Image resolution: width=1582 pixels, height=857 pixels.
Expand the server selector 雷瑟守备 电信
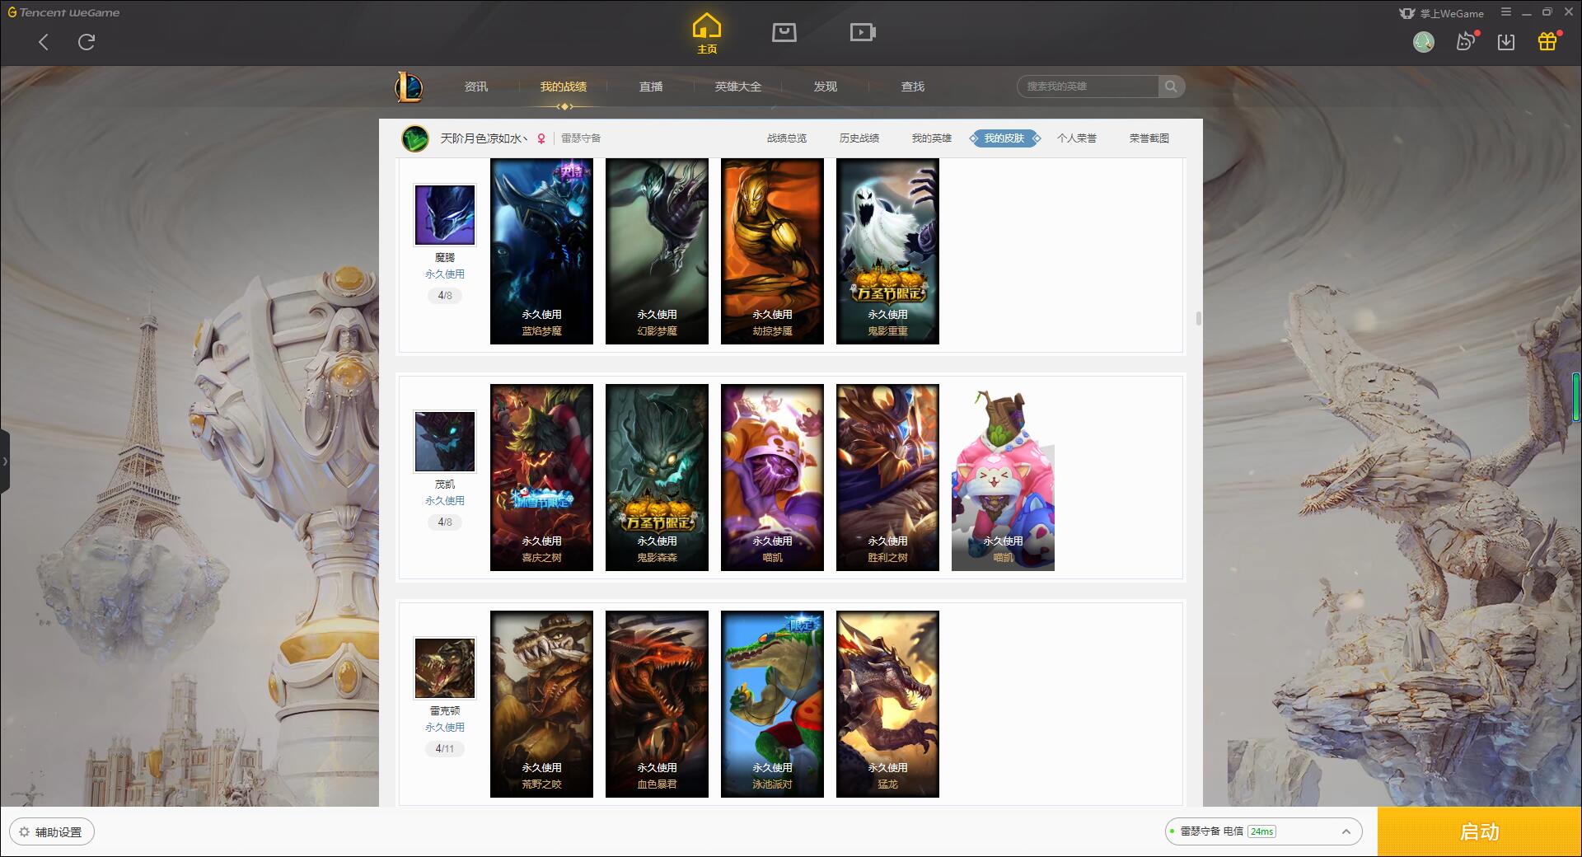1263,831
